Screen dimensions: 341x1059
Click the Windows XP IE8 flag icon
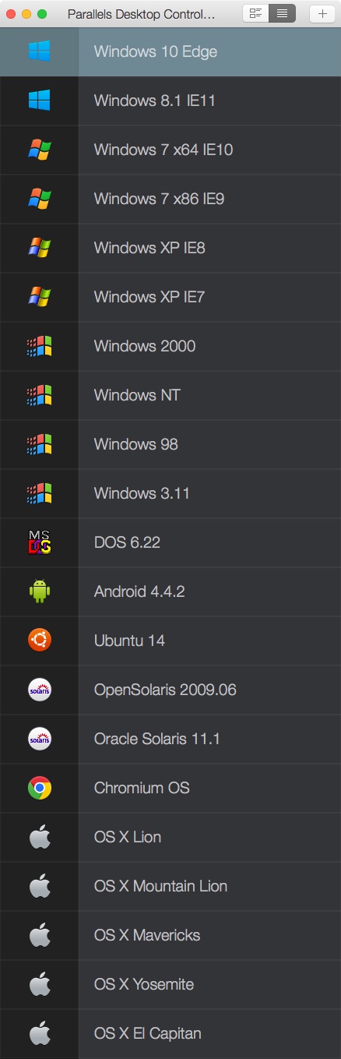39,248
